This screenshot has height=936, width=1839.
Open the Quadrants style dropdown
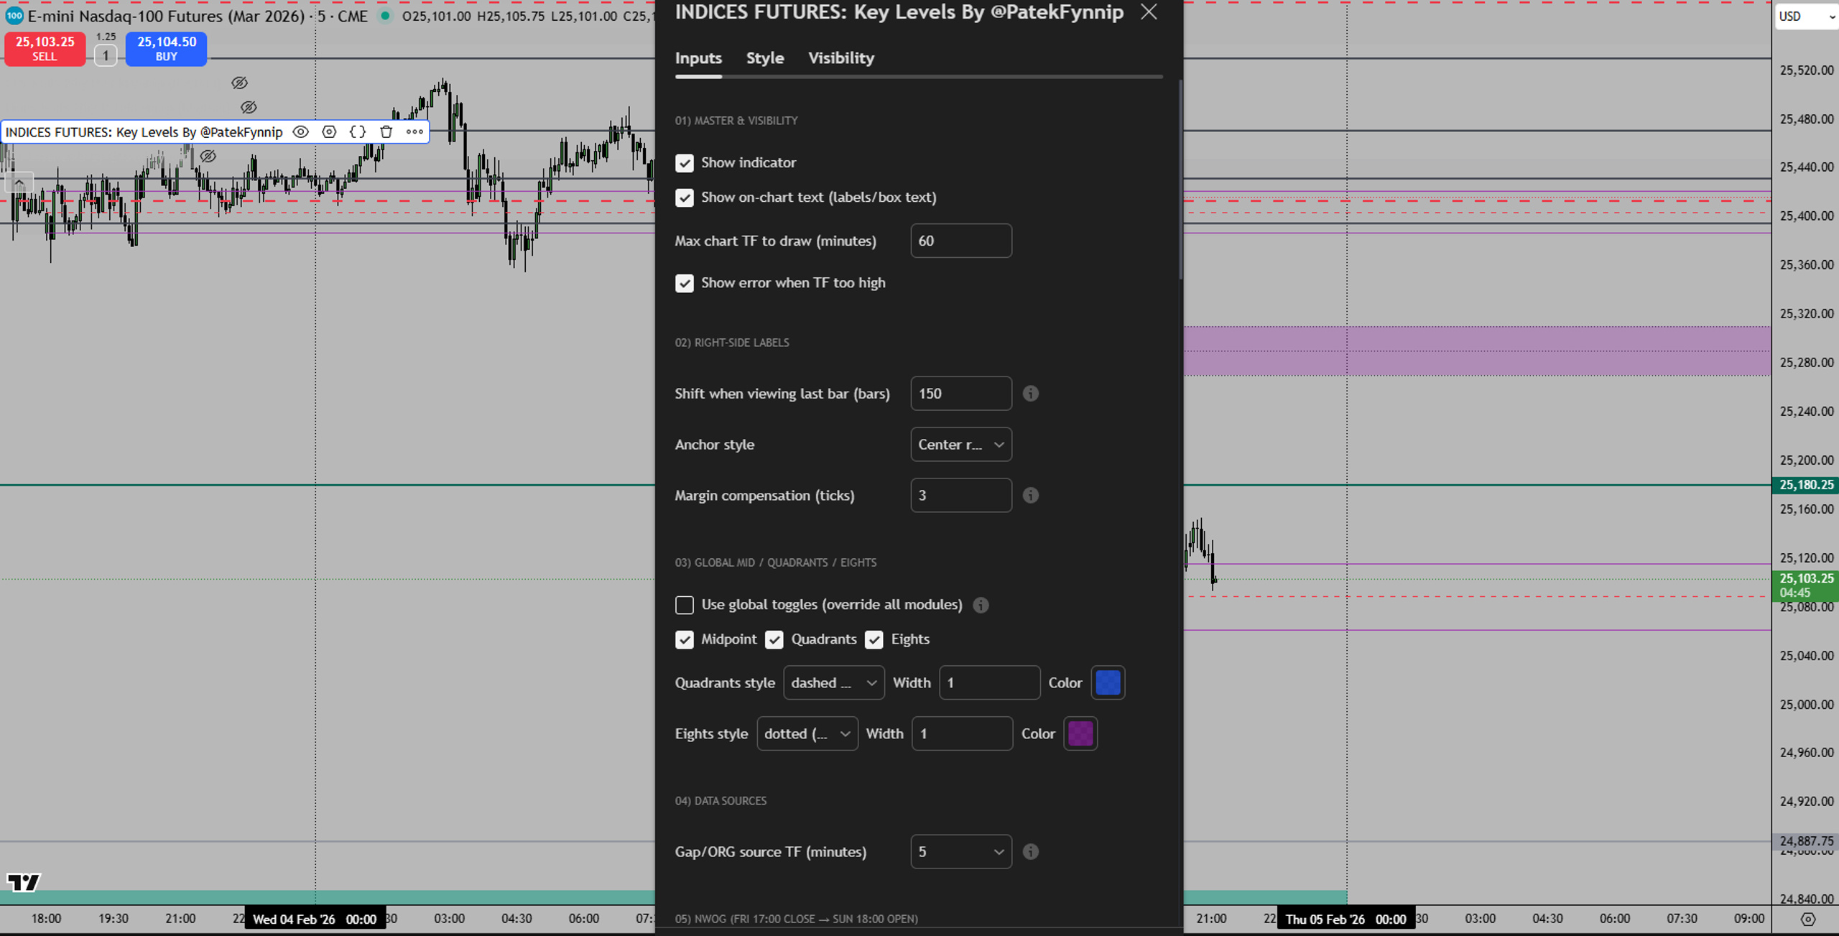coord(834,683)
